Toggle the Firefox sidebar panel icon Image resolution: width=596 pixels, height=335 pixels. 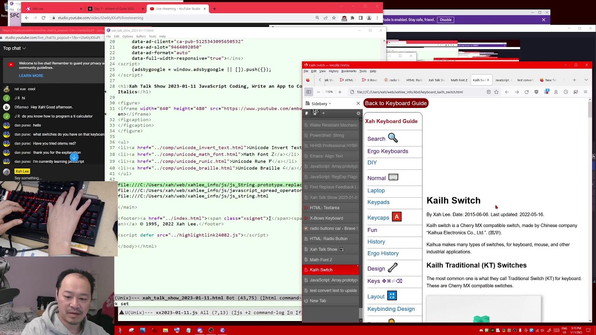pos(309,92)
